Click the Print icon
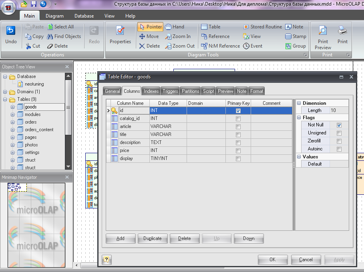This screenshot has width=364, height=272. pos(342,35)
